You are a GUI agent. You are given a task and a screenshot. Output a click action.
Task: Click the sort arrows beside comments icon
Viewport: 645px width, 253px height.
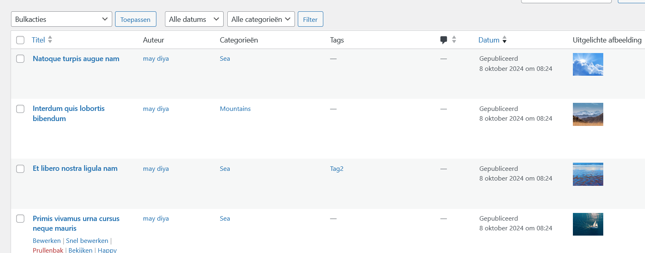pos(454,40)
